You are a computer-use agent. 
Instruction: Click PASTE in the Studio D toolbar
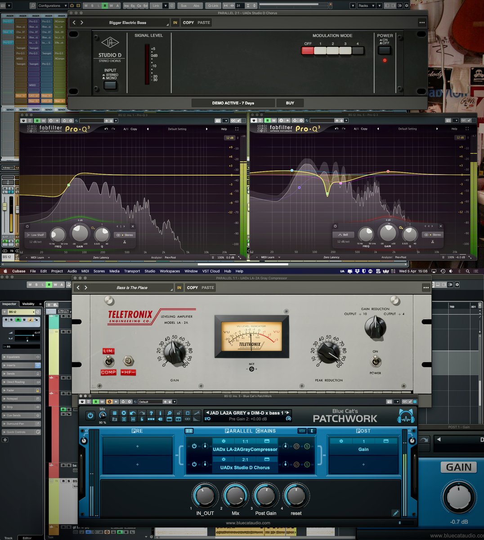pyautogui.click(x=204, y=22)
